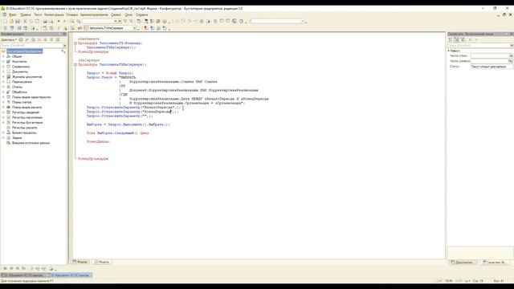Expand the Журналы документов tree node
Image resolution: width=514 pixels, height=289 pixels.
point(3,77)
